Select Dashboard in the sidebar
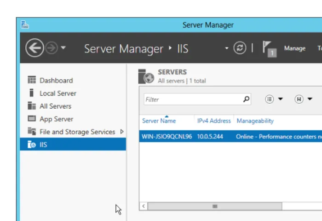This screenshot has width=322, height=221. [x=56, y=81]
